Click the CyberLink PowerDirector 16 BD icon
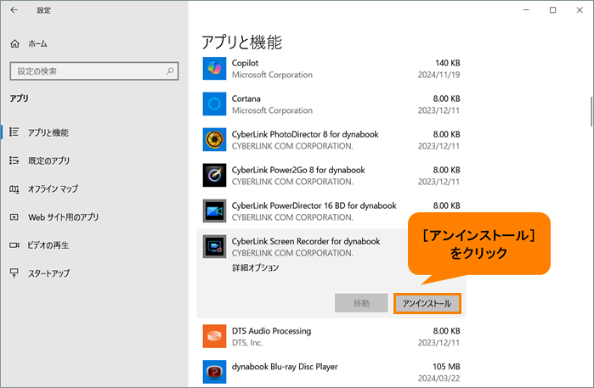The height and width of the screenshot is (388, 594). tap(214, 211)
